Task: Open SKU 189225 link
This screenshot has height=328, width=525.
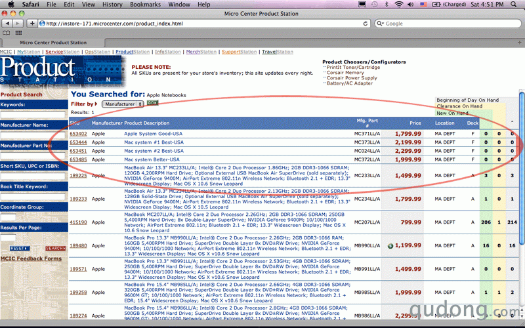Action: 78,175
